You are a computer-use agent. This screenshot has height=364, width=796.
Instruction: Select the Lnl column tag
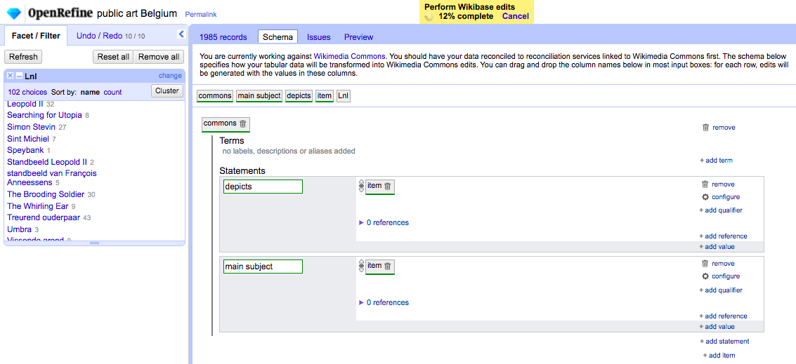pos(344,96)
